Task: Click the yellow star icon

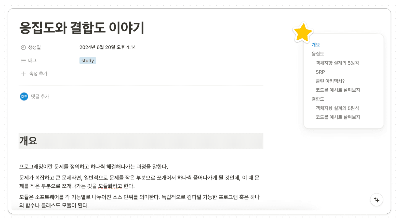Action: click(302, 33)
